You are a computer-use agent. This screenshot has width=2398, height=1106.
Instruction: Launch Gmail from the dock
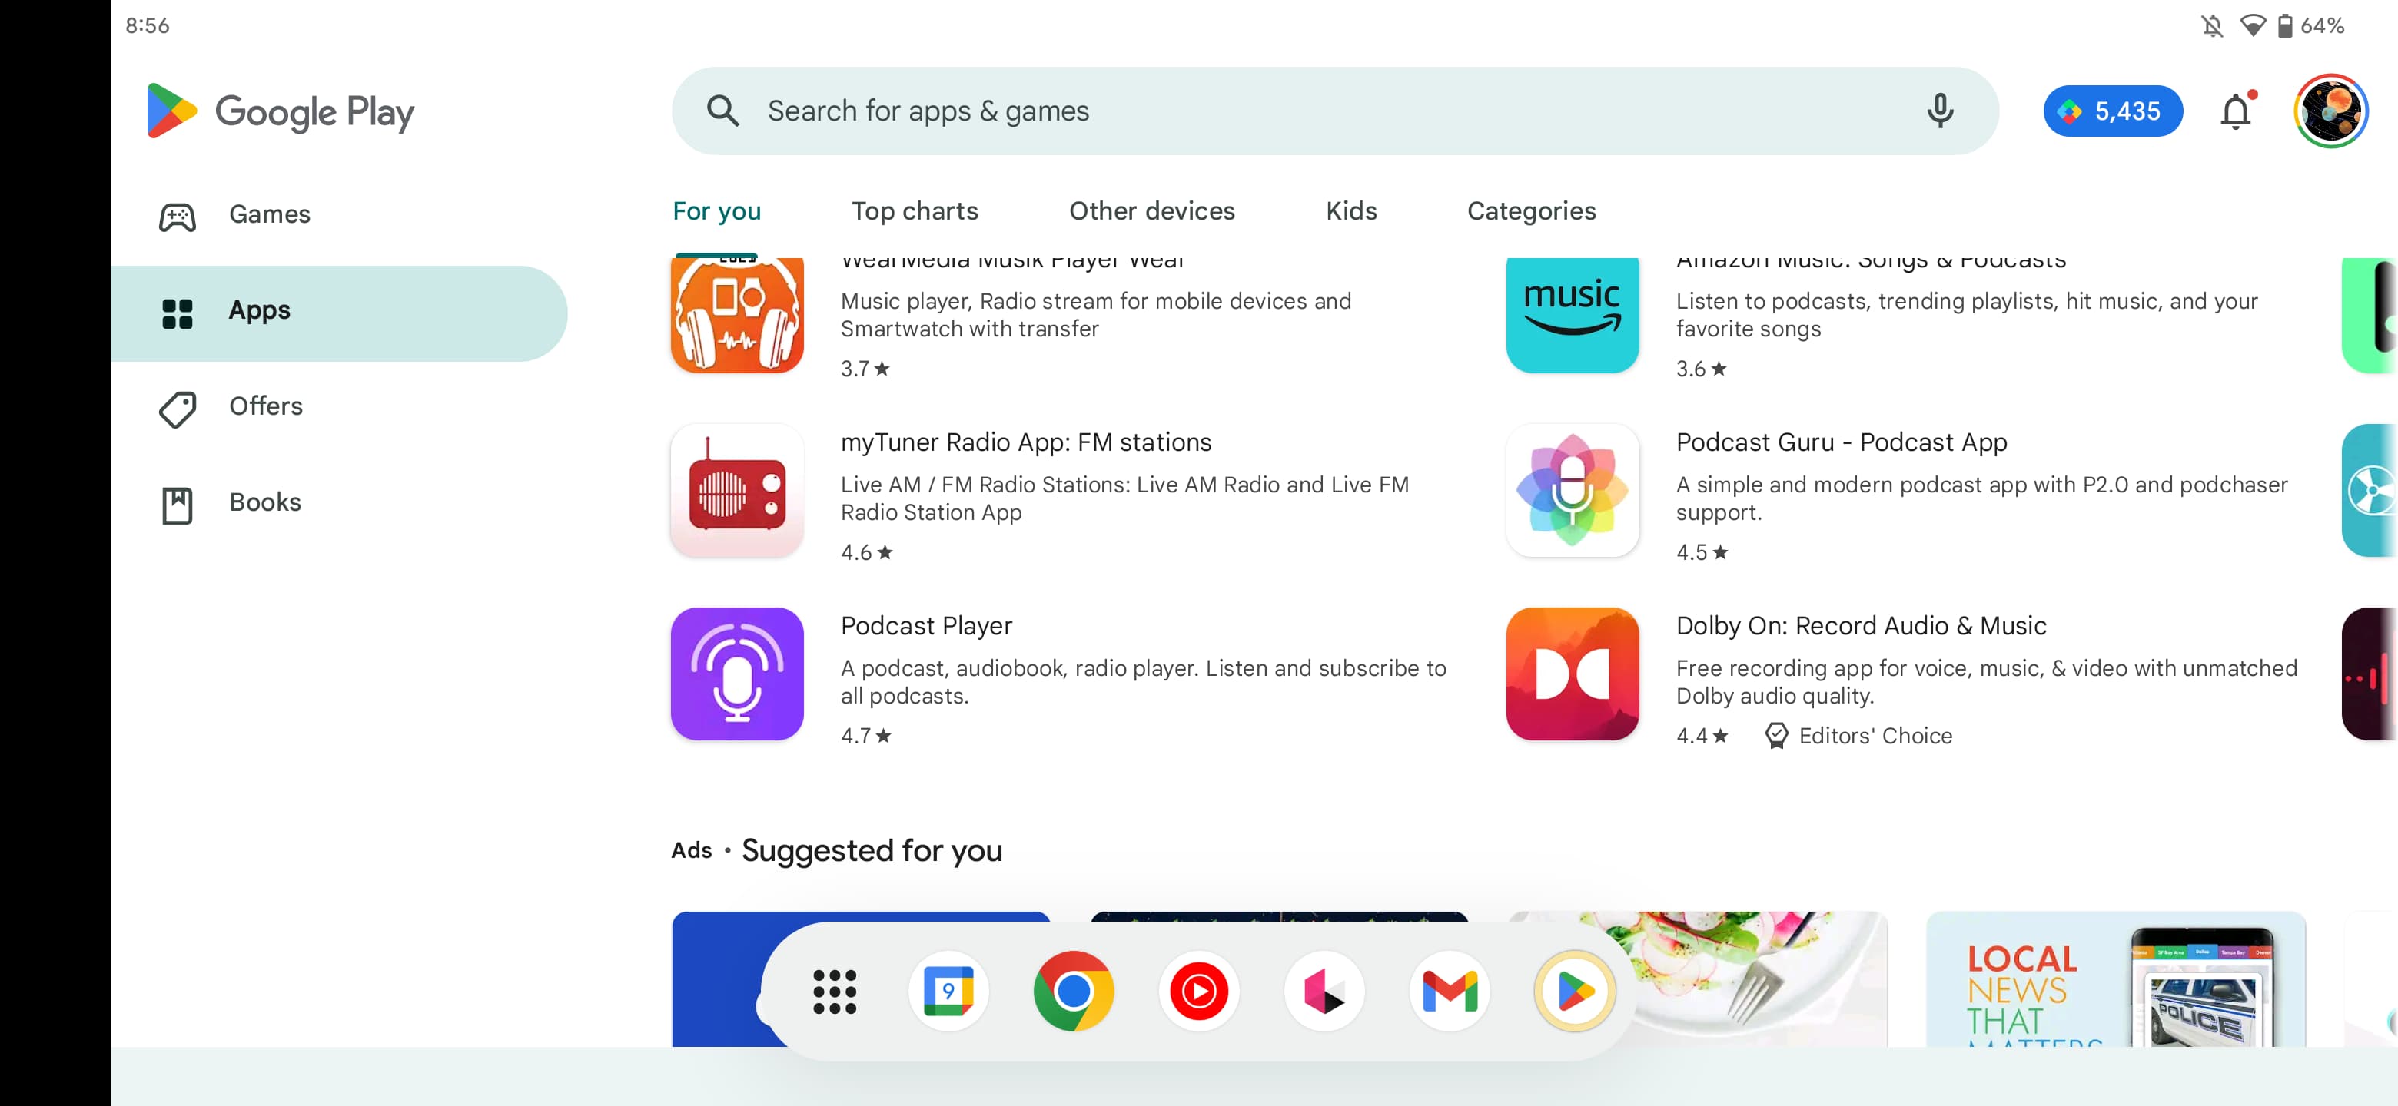coord(1450,991)
